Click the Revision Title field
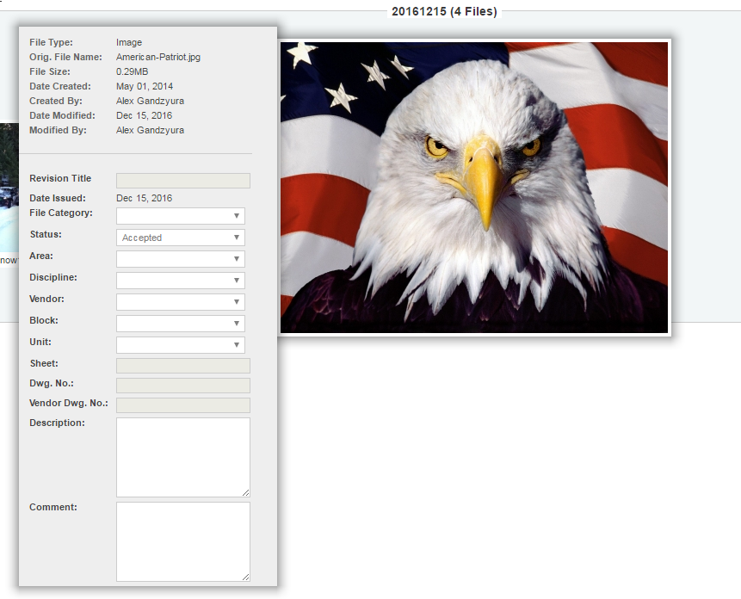Screen dimensions: 741x599 click(183, 181)
